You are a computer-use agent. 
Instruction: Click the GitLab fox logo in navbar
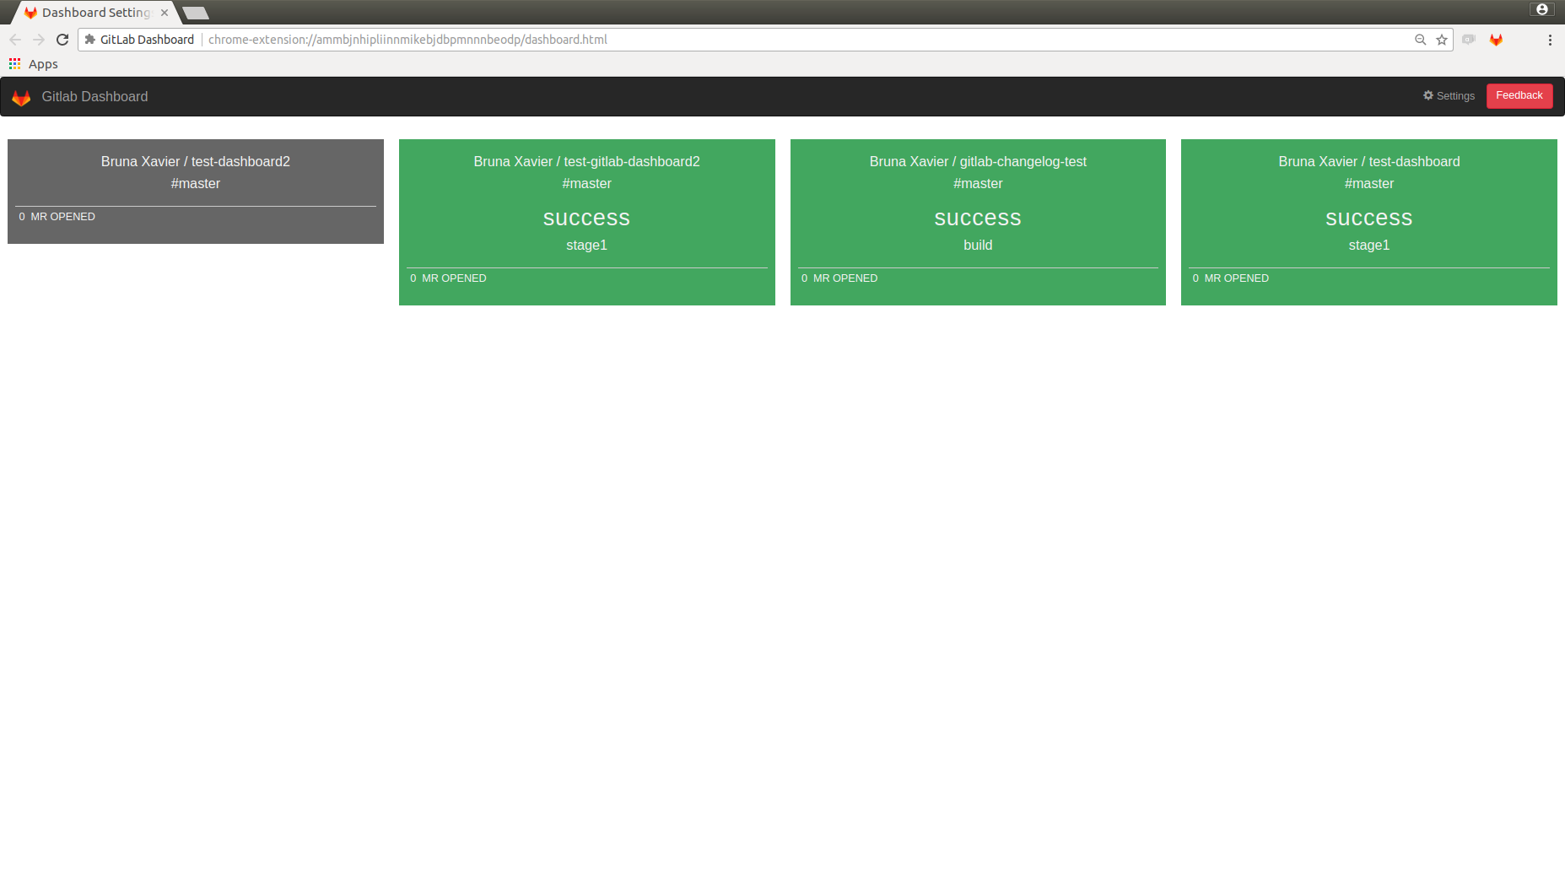(x=21, y=97)
